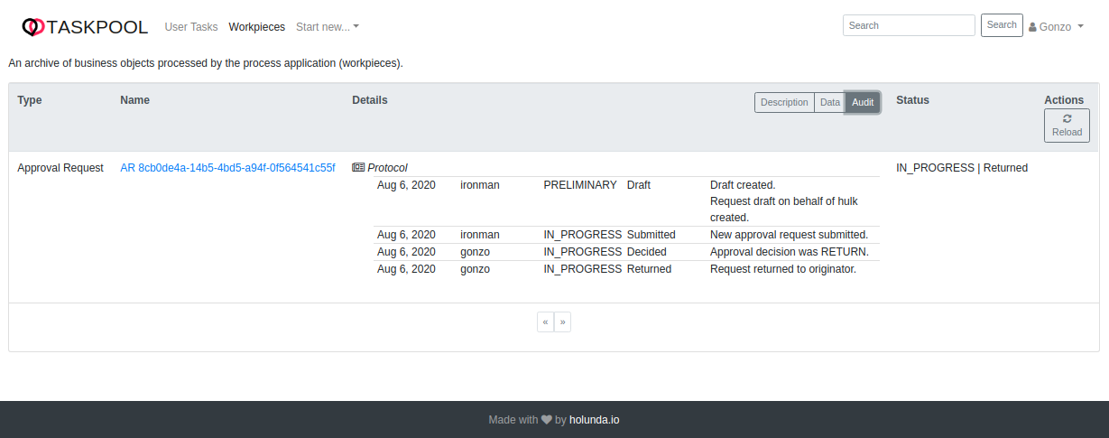This screenshot has height=438, width=1109.
Task: Go to next page of workpieces
Action: tap(562, 322)
